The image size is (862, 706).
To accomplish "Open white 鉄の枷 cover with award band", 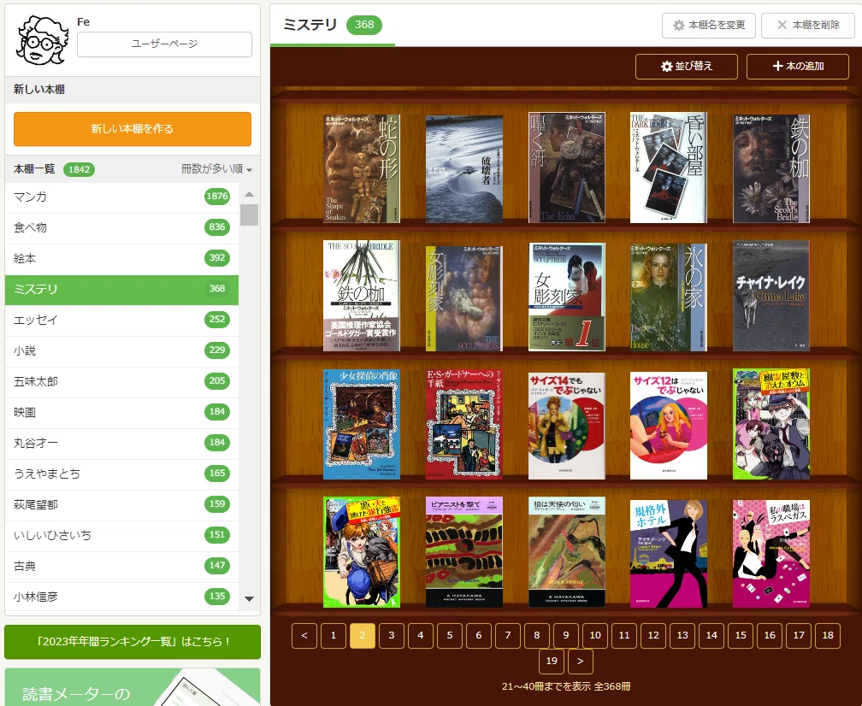I will point(362,296).
